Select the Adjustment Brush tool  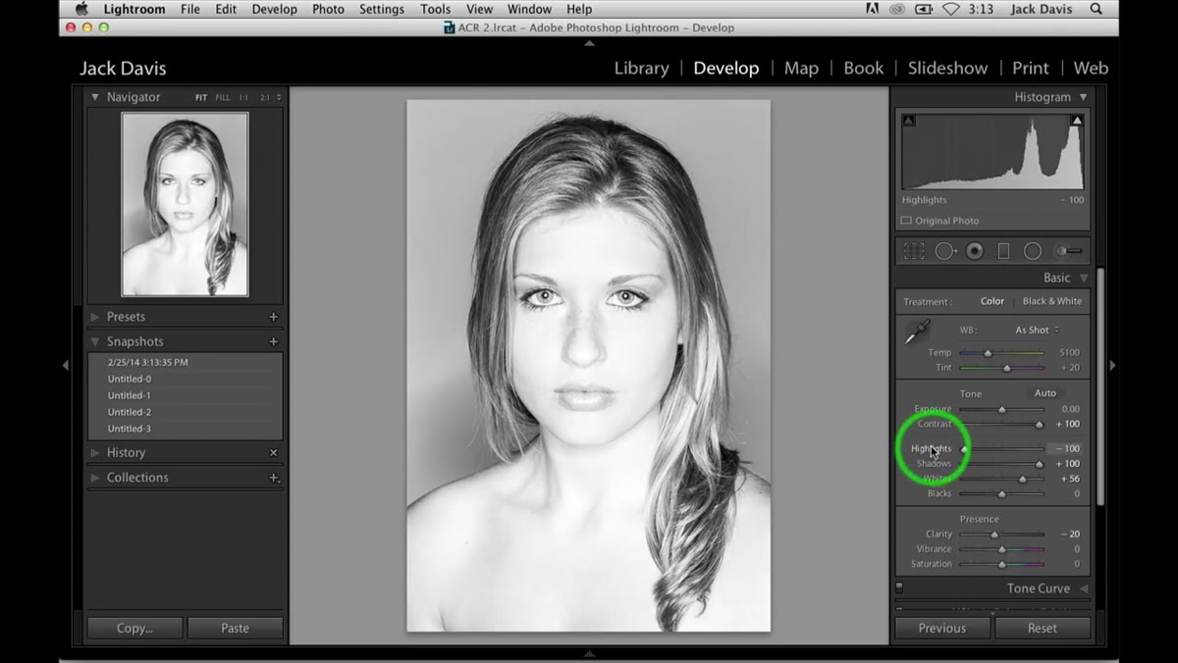[x=1068, y=251]
